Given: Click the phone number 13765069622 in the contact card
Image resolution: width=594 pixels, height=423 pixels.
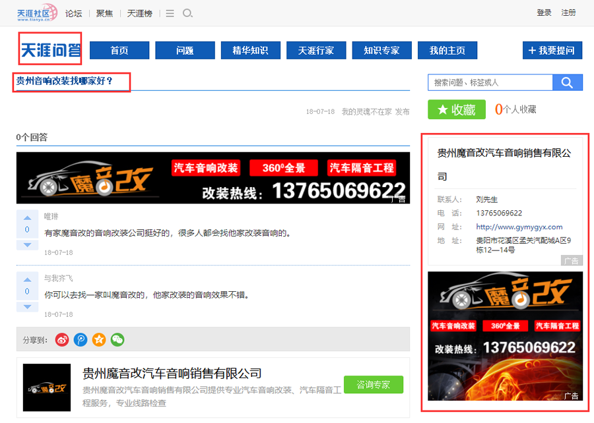Looking at the screenshot, I should (x=499, y=213).
